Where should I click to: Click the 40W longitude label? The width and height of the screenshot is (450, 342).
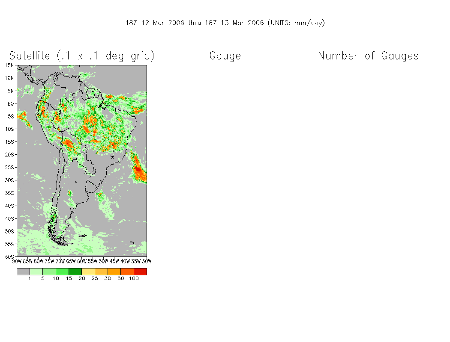click(x=125, y=261)
